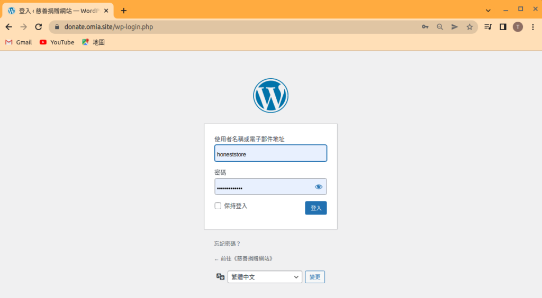
Task: Show password using the eye icon
Action: click(319, 187)
